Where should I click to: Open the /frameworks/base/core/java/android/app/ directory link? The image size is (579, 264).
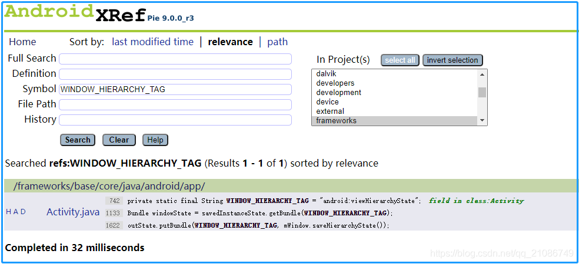[109, 186]
